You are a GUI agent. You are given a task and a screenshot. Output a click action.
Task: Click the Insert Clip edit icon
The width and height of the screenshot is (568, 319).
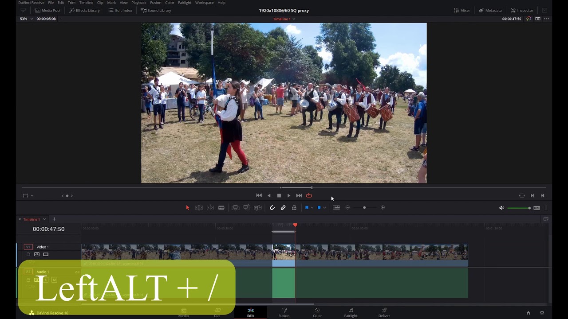click(235, 207)
